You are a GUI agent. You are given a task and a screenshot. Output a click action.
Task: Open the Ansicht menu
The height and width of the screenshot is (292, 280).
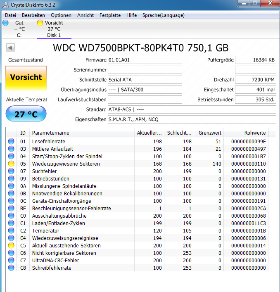click(85, 15)
